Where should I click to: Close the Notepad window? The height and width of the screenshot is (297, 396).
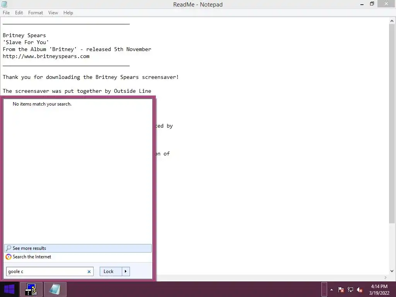[386, 3]
